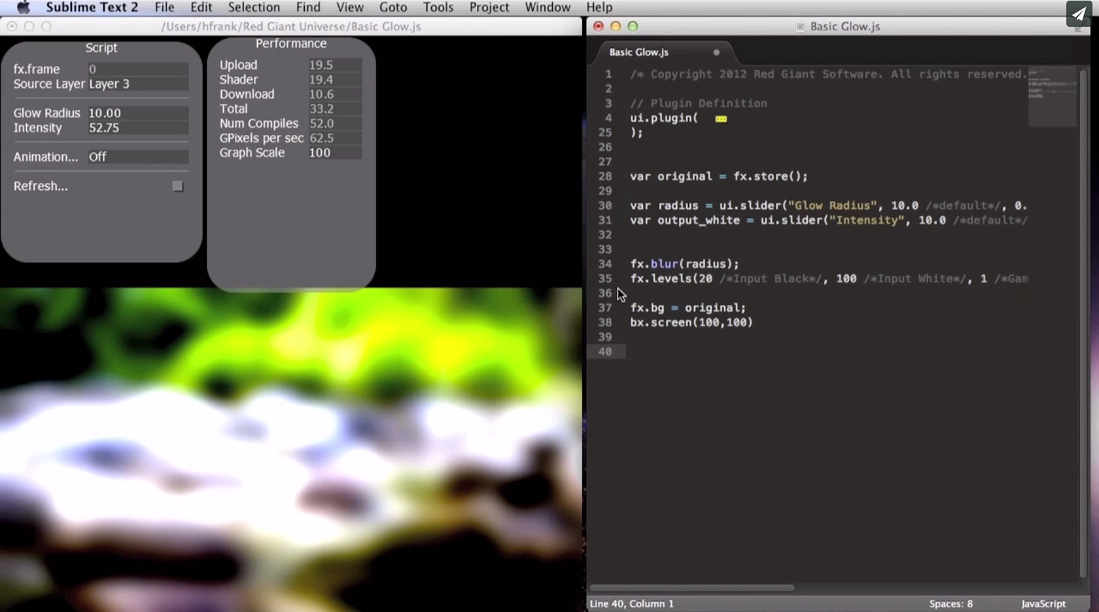Image resolution: width=1099 pixels, height=612 pixels.
Task: Open the Sublime Text 2 application menu
Action: click(x=92, y=7)
